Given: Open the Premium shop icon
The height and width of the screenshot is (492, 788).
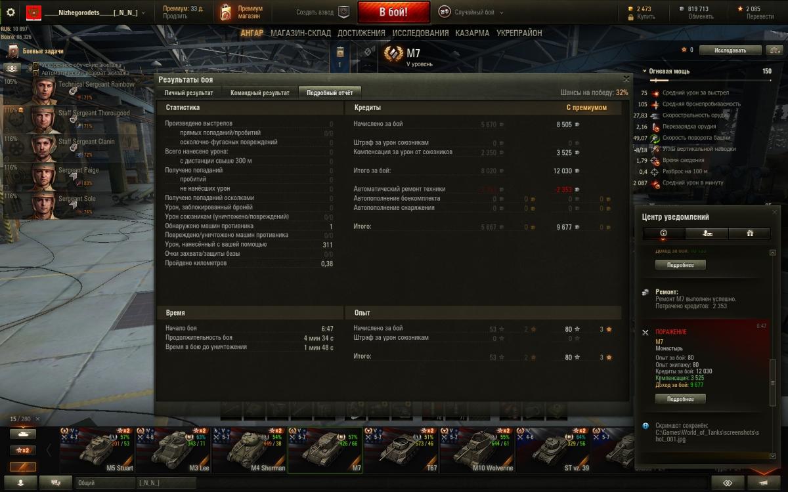Looking at the screenshot, I should pyautogui.click(x=226, y=12).
